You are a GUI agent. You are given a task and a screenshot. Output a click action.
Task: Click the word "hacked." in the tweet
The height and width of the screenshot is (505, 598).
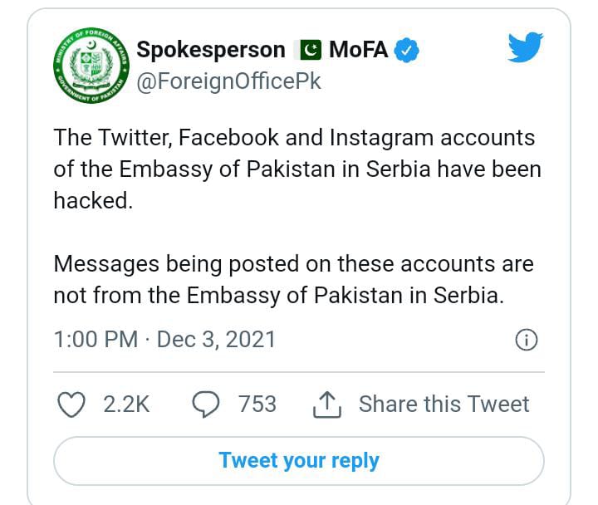93,200
